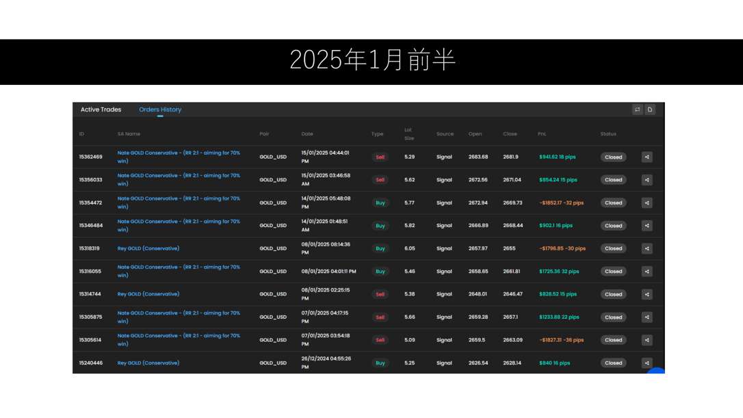Select the Orders History tab
This screenshot has height=418, width=743.
pyautogui.click(x=160, y=109)
